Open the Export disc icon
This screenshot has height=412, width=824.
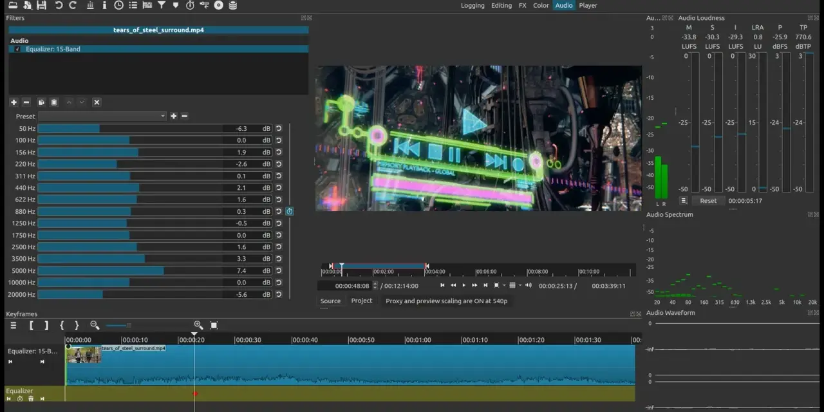tap(219, 5)
